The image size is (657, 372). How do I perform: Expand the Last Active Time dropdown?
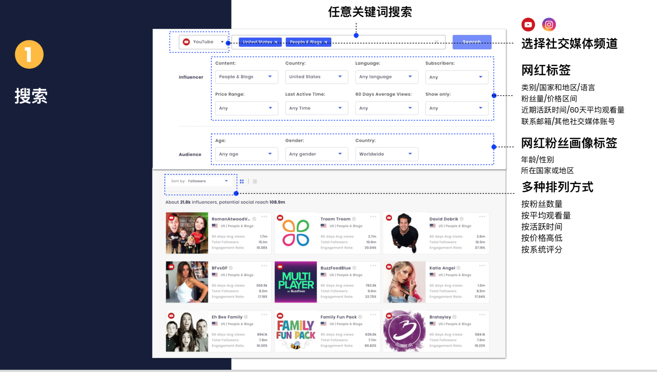click(x=316, y=108)
